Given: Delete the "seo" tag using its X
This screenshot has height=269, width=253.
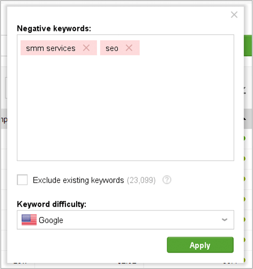Looking at the screenshot, I should click(x=129, y=48).
